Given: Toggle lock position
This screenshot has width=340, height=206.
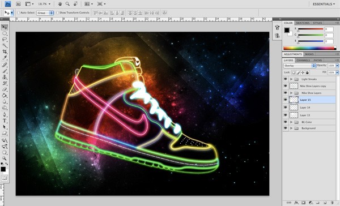Looking at the screenshot, I should 303,72.
